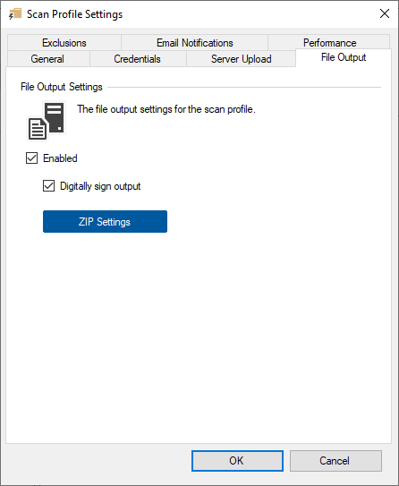This screenshot has height=486, width=399.
Task: Click the 'Enabled' label text
Action: [60, 158]
